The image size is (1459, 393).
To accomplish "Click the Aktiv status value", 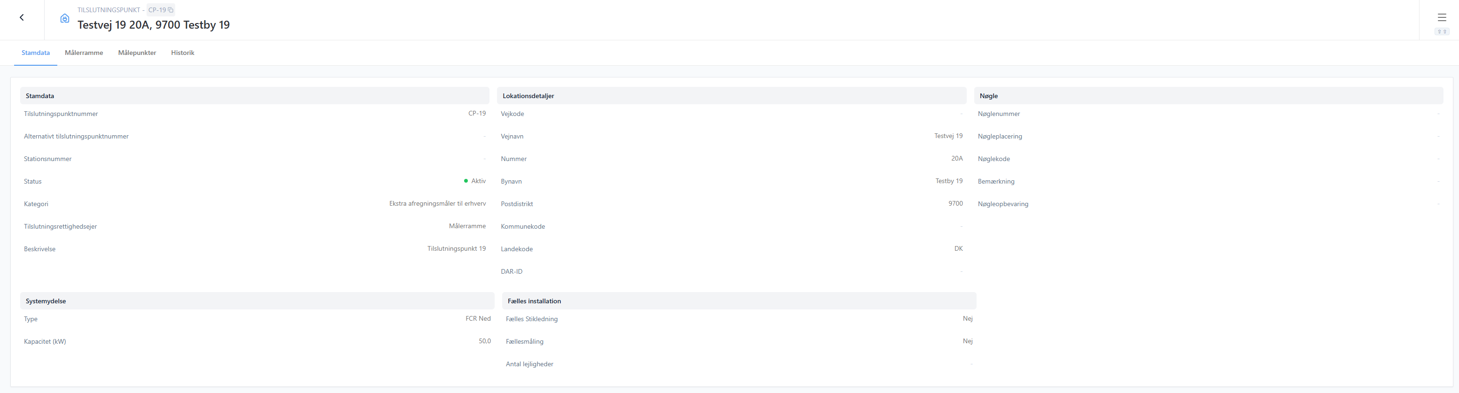I will coord(479,181).
